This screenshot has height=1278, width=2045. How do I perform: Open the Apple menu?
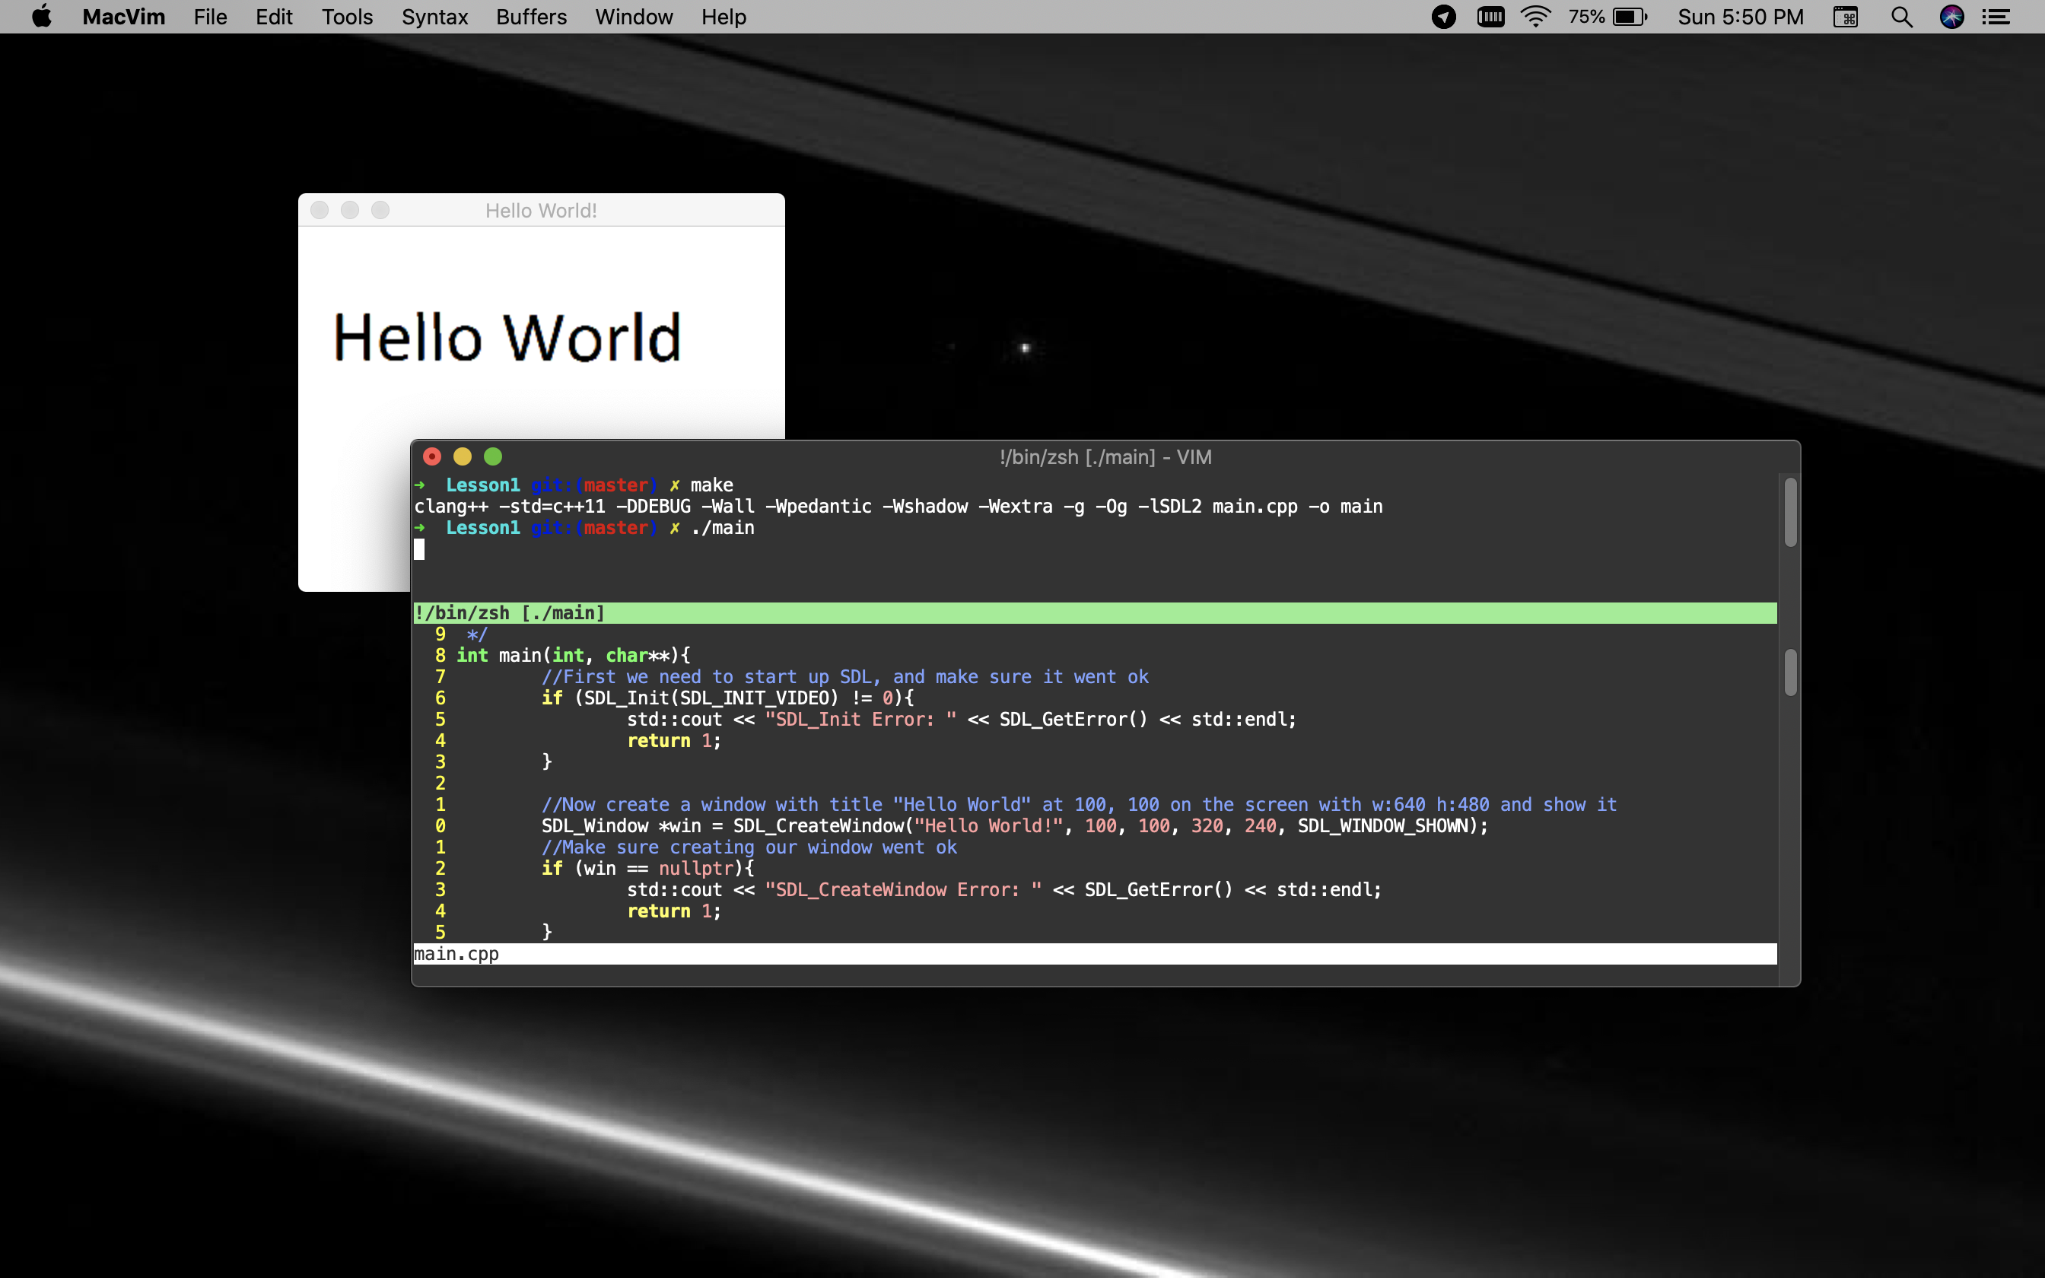41,17
